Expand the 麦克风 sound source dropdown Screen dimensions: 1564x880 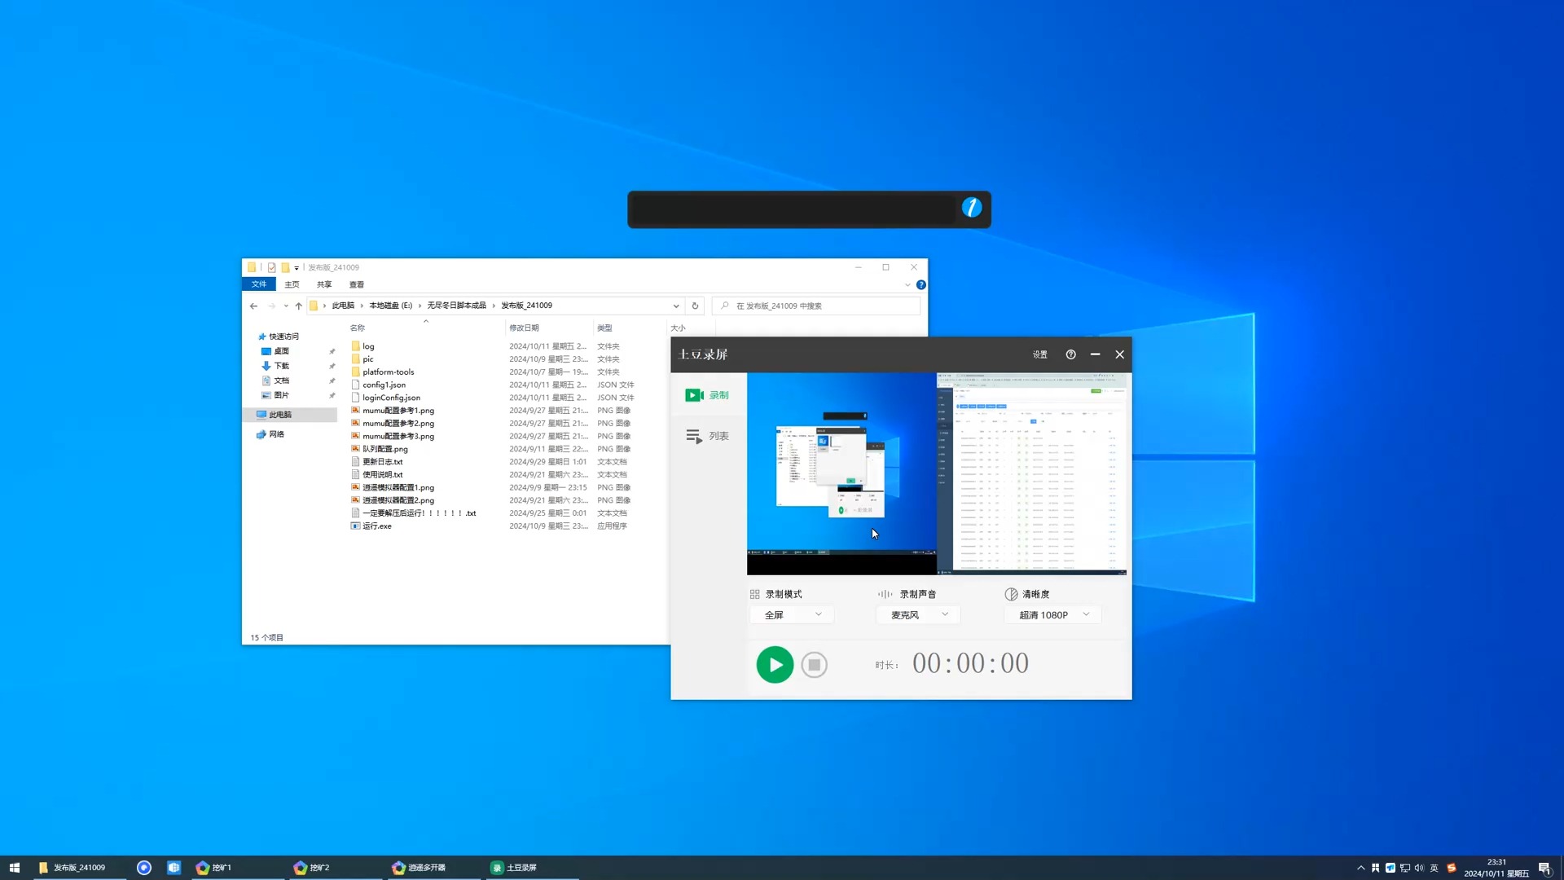(919, 615)
